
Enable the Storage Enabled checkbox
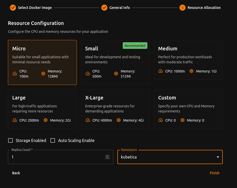tap(10, 140)
